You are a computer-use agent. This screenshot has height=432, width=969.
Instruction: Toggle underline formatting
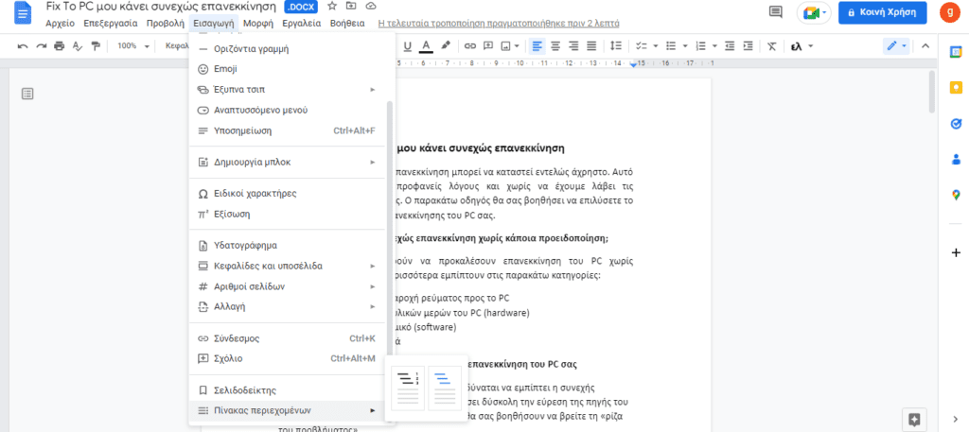pyautogui.click(x=408, y=45)
